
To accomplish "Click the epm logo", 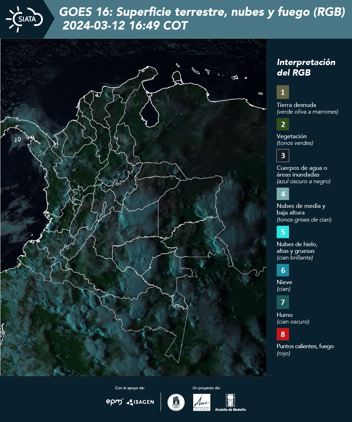I will click(x=115, y=402).
